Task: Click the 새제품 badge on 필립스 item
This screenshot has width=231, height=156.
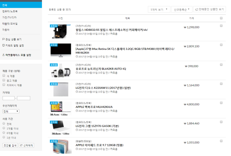Action: (53, 26)
